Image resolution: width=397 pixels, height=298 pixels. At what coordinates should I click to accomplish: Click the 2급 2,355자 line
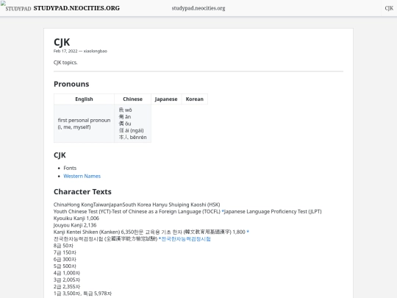[67, 287]
